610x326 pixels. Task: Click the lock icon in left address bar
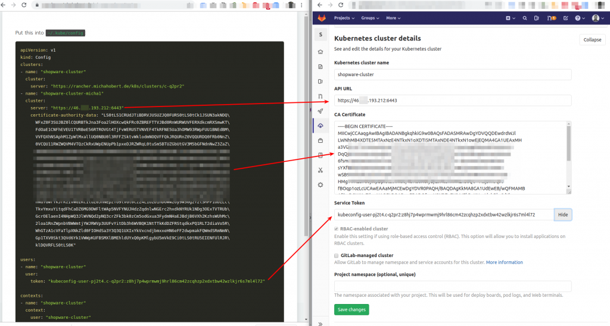38,5
